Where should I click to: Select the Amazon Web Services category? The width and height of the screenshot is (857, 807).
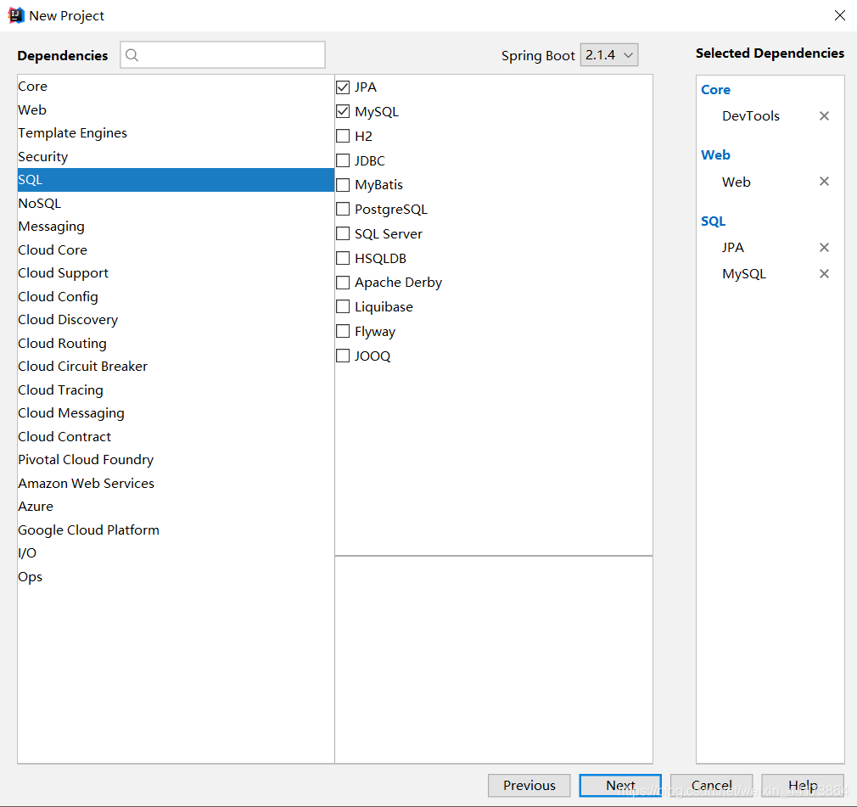(x=176, y=484)
